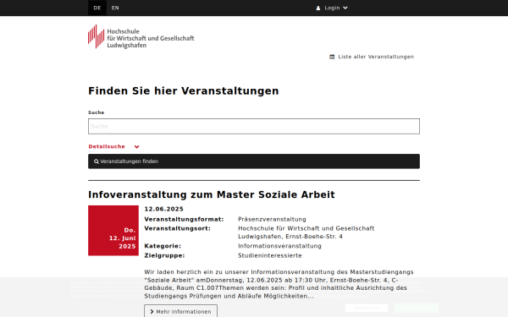Click the arrow icon in Mehr Informationen
This screenshot has width=508, height=317.
[152, 311]
